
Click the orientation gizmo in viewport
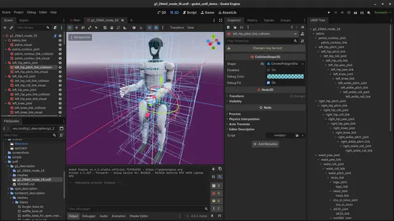214,42
